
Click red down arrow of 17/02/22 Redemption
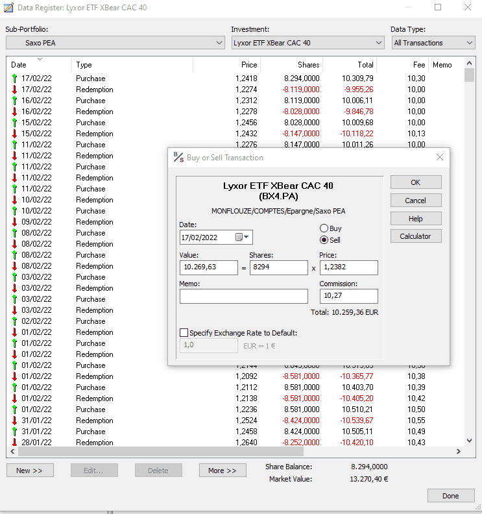click(x=14, y=89)
